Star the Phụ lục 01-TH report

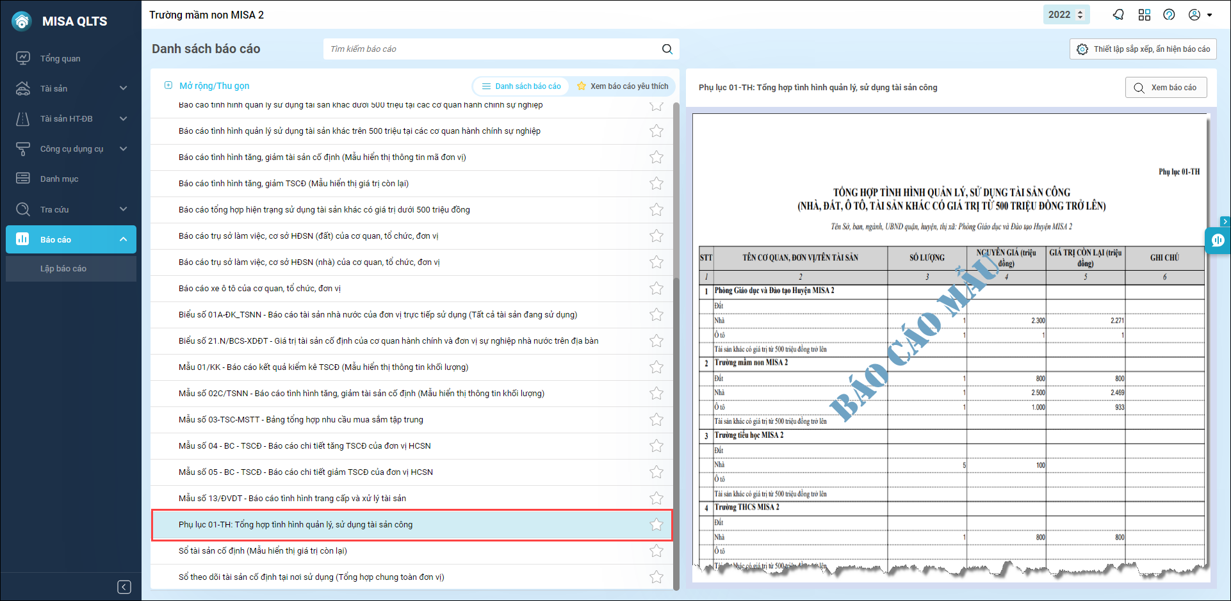[656, 525]
